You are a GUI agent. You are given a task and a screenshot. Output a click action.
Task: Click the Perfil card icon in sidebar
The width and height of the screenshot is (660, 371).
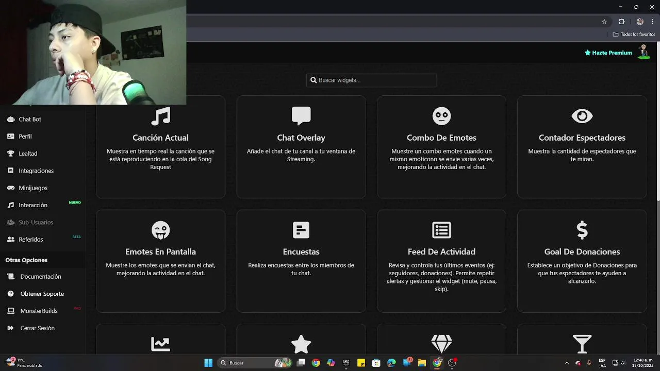click(x=10, y=137)
